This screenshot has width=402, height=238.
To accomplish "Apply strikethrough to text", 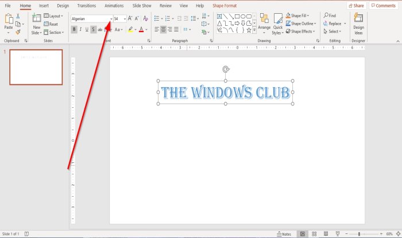I will 100,30.
